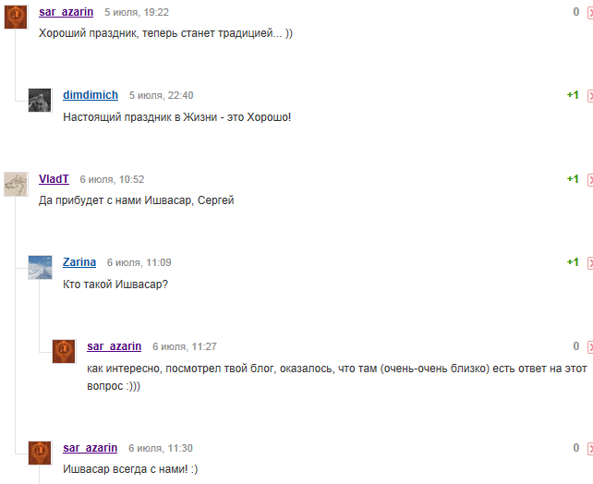Open Zarina's profile link
The image size is (593, 484).
(x=79, y=262)
